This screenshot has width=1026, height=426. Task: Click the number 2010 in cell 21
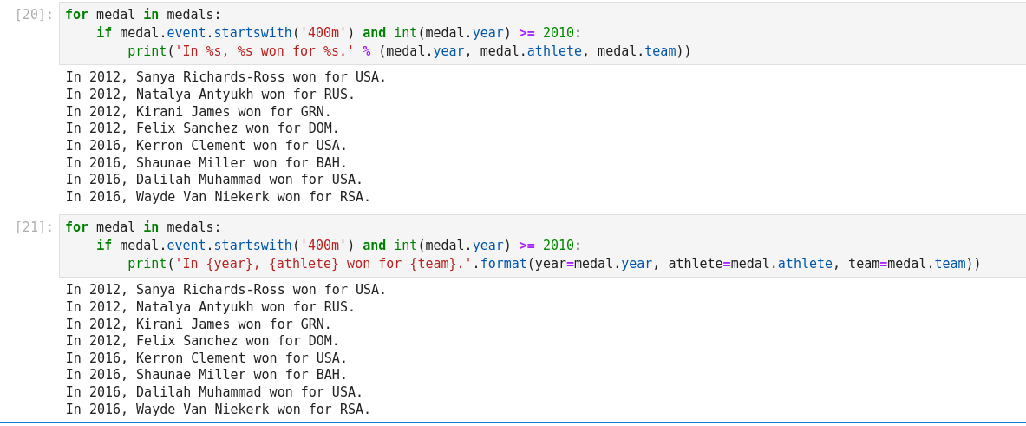tap(559, 246)
